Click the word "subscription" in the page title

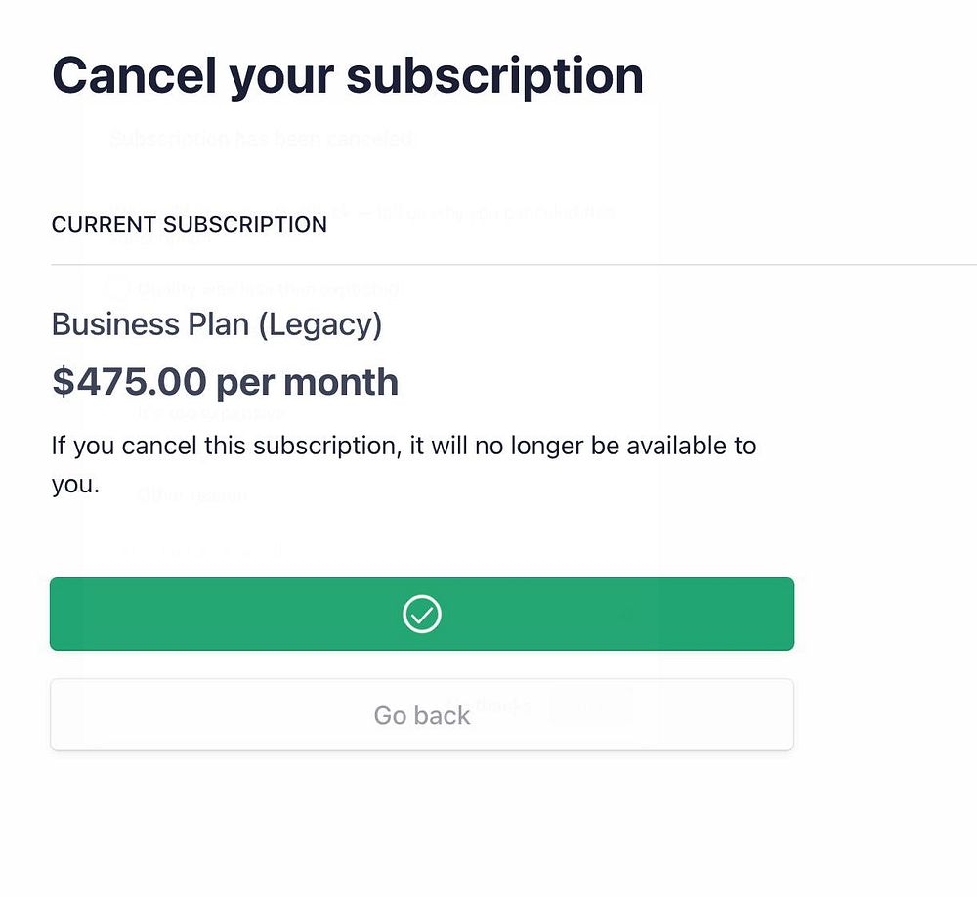[x=494, y=76]
